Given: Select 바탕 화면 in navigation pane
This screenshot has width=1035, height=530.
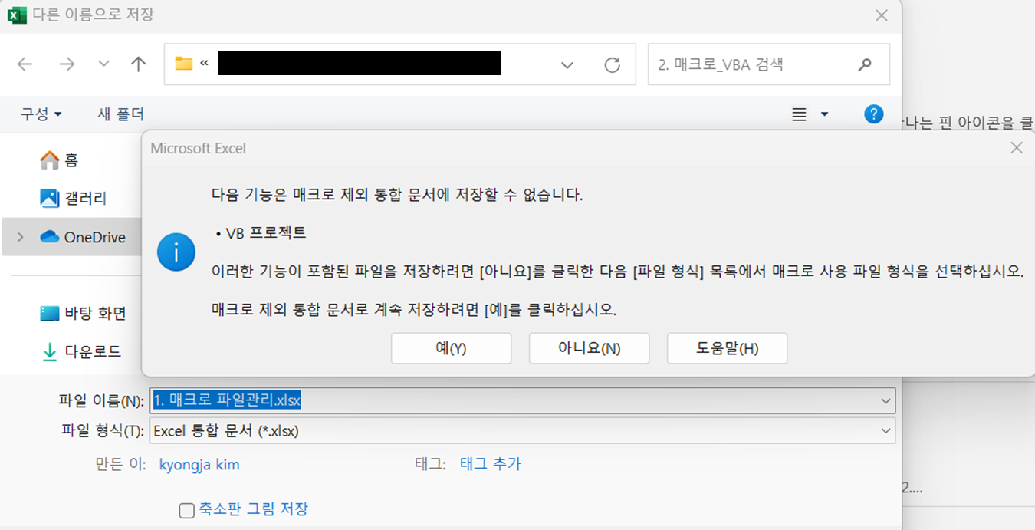Looking at the screenshot, I should [82, 314].
